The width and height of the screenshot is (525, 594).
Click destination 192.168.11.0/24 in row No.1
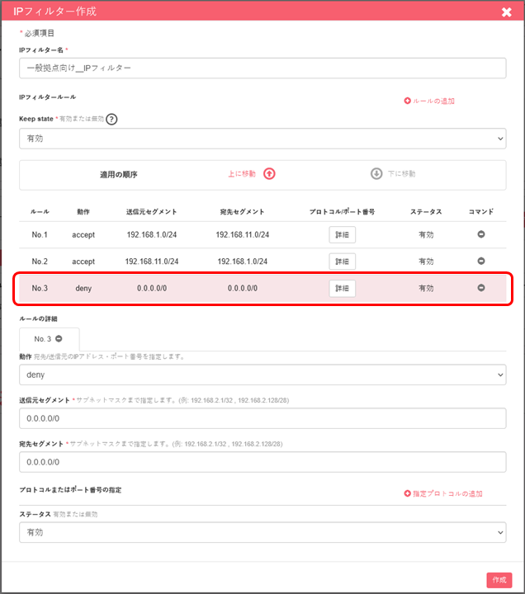243,235
